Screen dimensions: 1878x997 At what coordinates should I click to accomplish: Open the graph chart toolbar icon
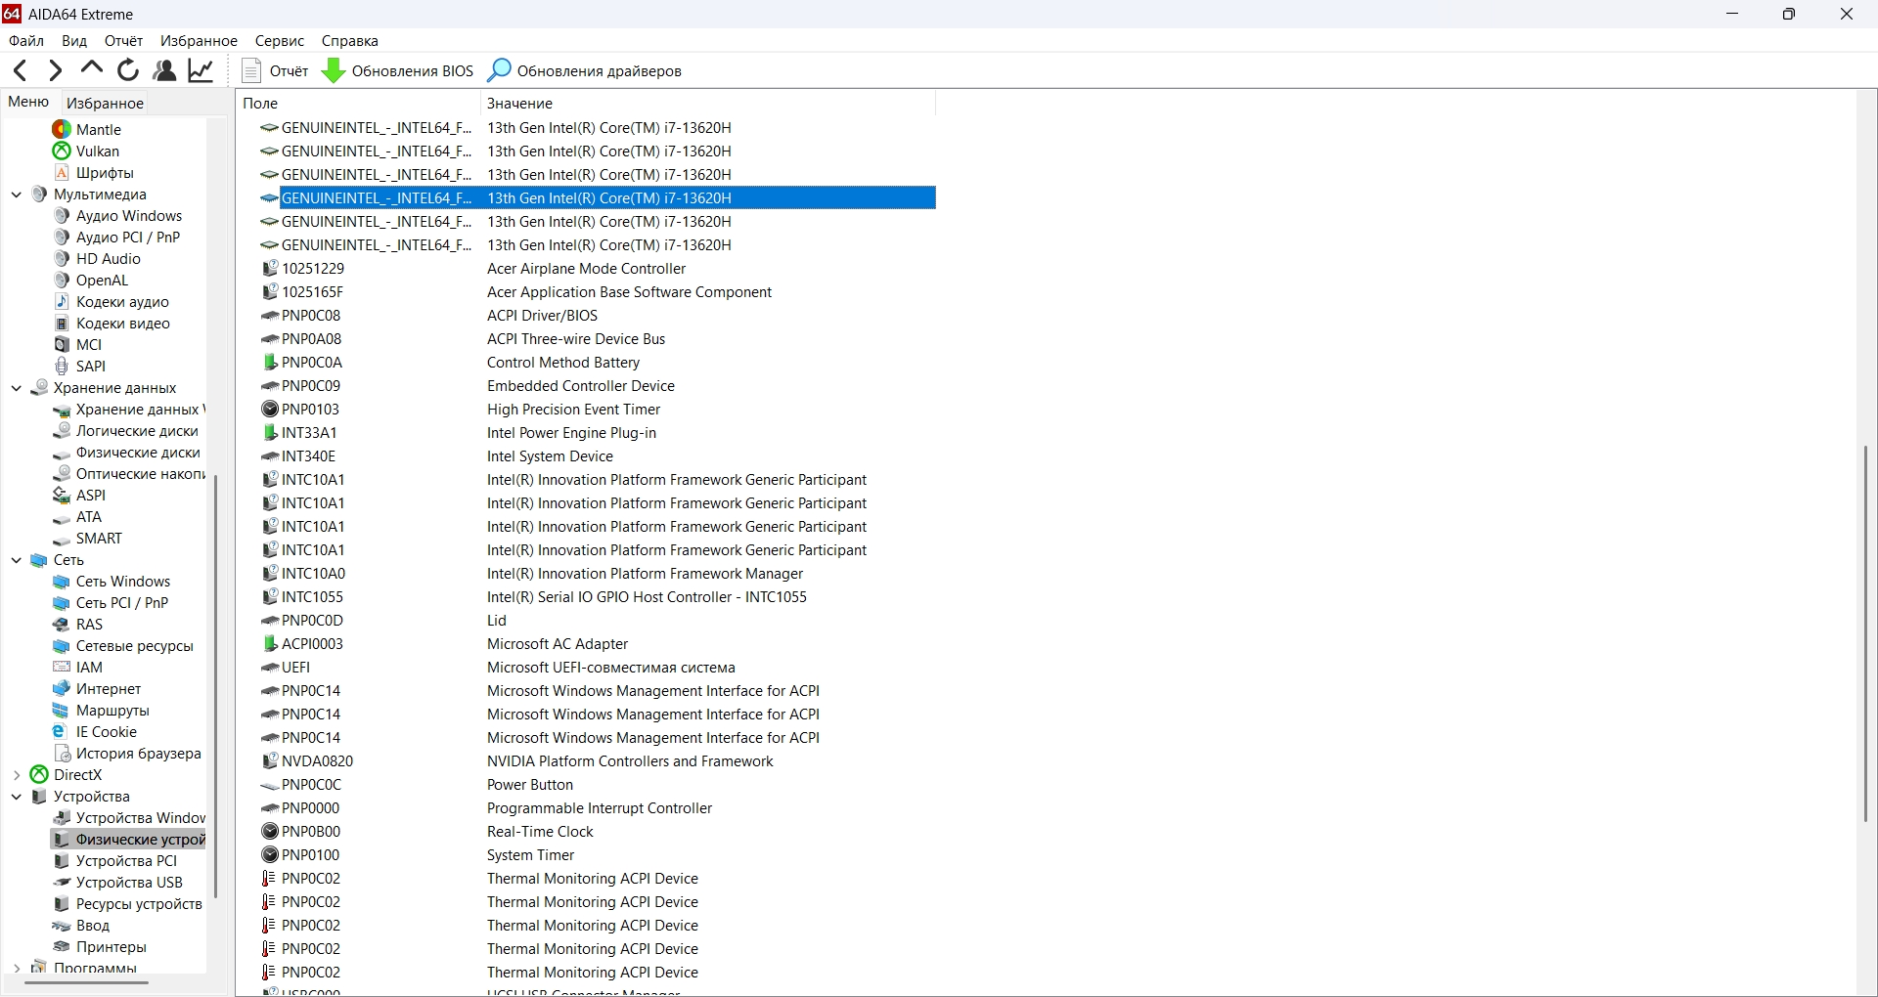pyautogui.click(x=201, y=70)
